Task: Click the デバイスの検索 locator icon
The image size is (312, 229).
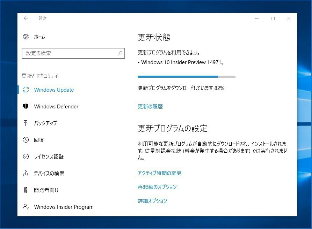Action: 26,173
